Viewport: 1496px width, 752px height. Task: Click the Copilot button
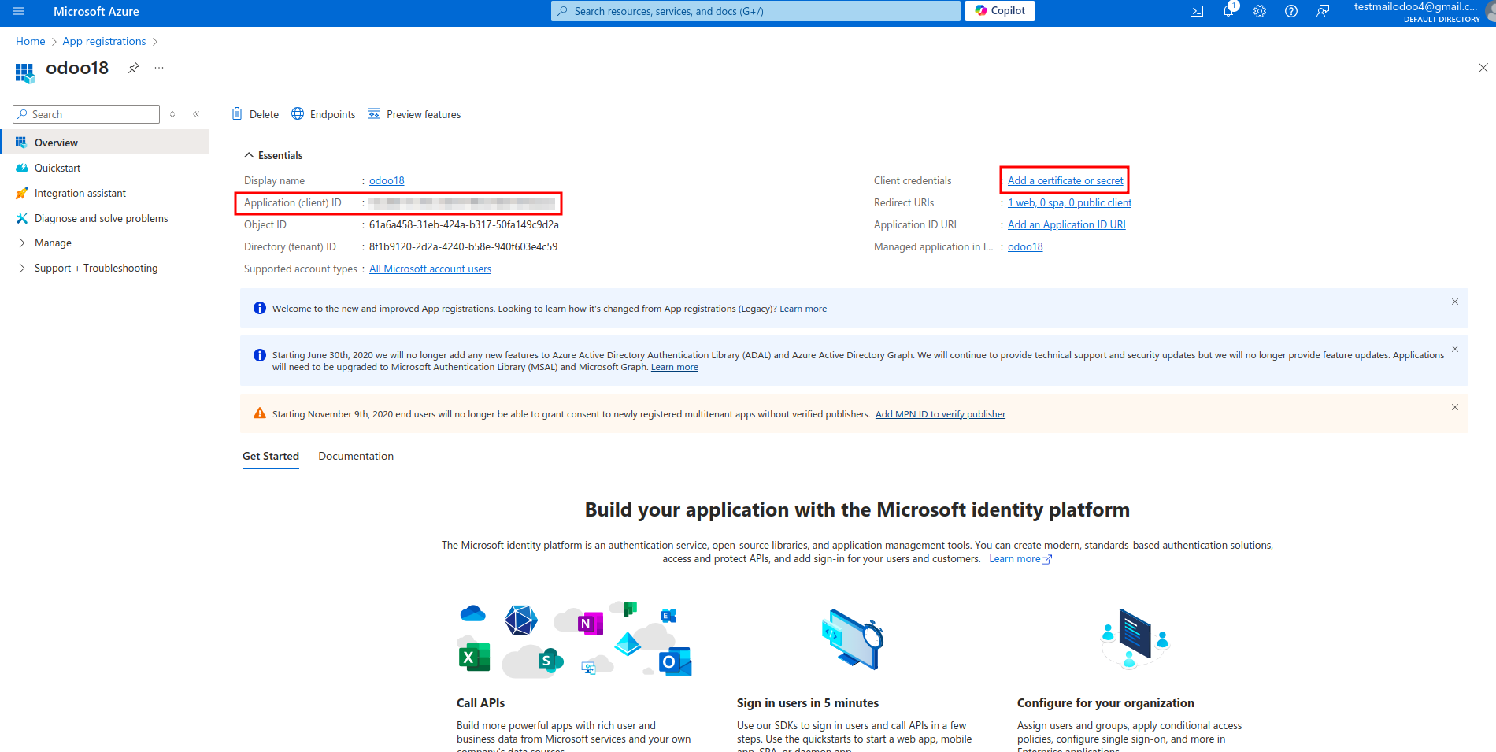[999, 11]
